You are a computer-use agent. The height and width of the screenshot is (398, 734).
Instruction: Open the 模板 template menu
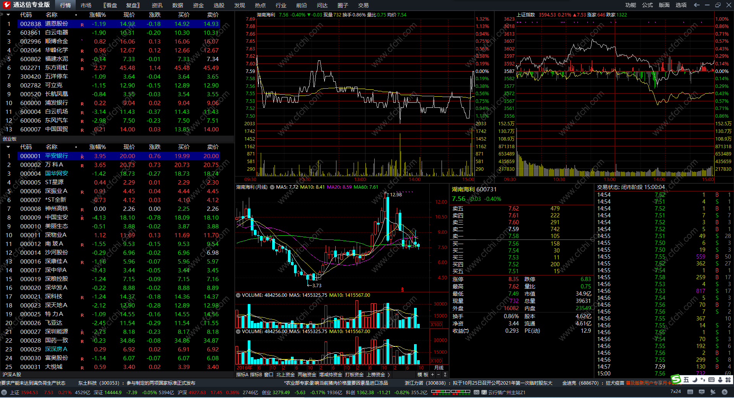point(423,375)
